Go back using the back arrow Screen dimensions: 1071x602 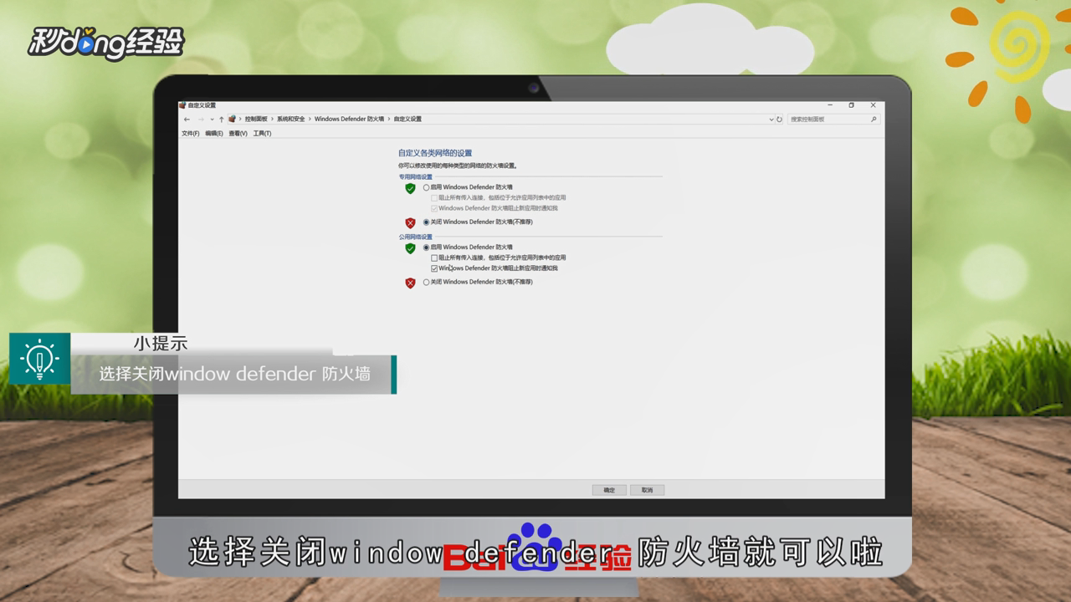[187, 120]
